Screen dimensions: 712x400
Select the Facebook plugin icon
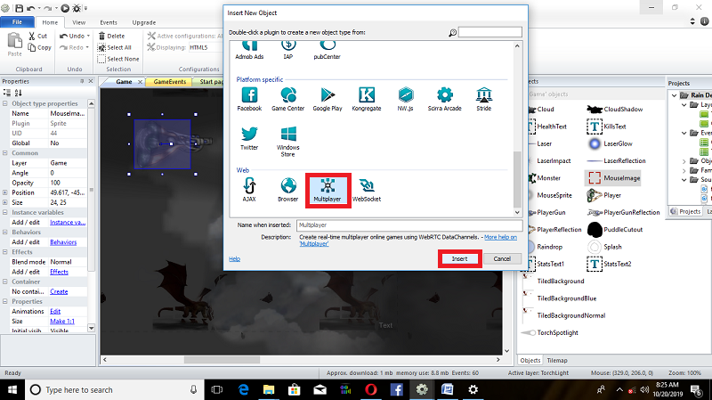point(249,95)
